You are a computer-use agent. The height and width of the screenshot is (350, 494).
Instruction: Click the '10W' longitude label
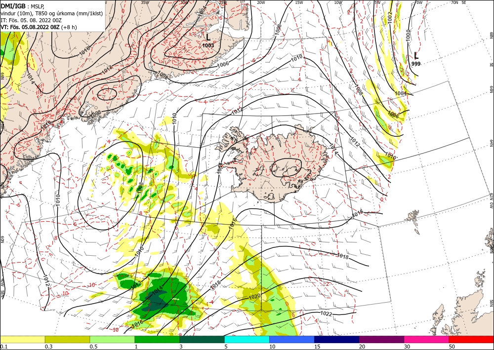(x=338, y=2)
